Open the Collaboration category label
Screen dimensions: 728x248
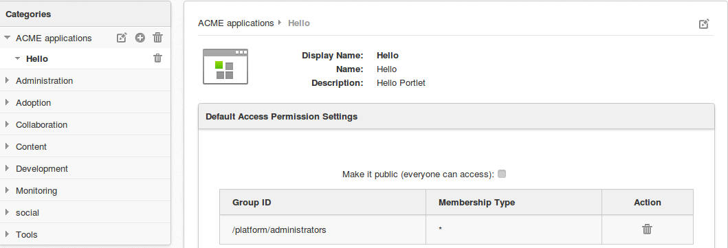coord(41,125)
